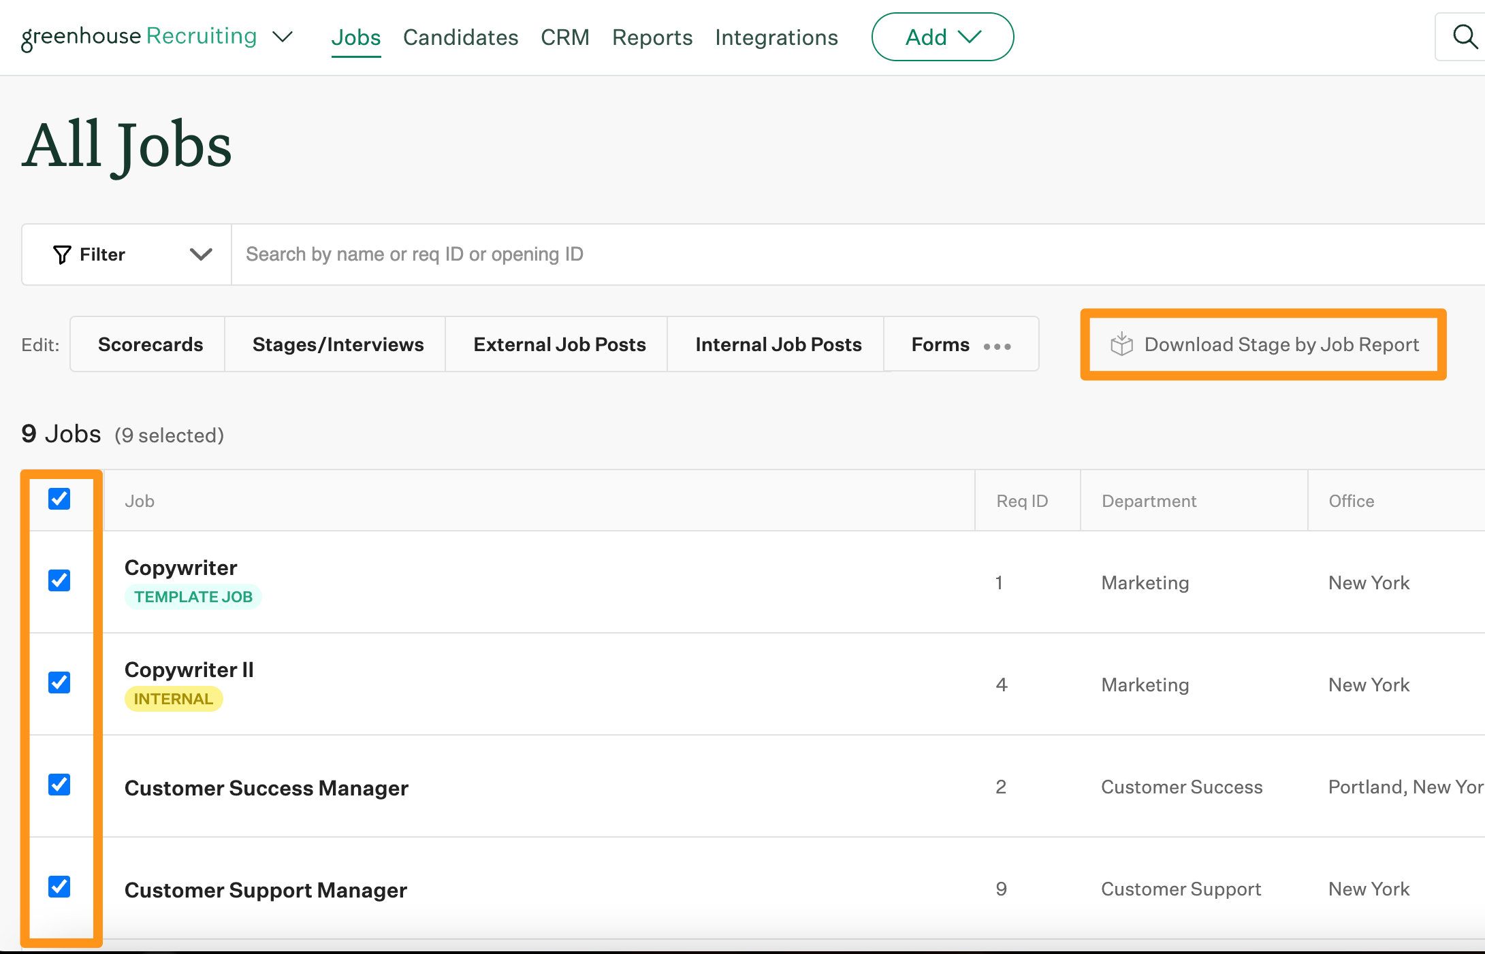Open the Reports menu item
Viewport: 1485px width, 954px height.
(x=650, y=35)
